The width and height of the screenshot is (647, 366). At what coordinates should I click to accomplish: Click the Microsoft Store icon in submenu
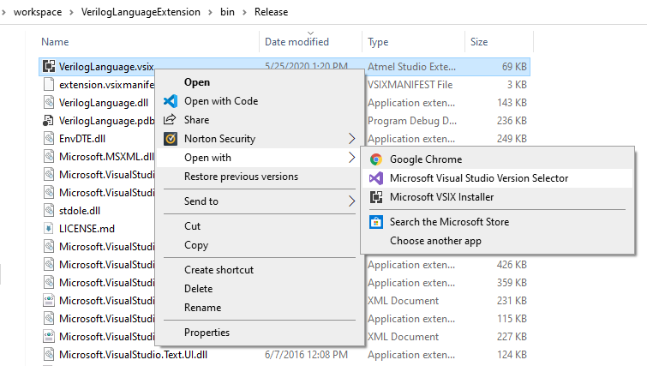pos(375,222)
